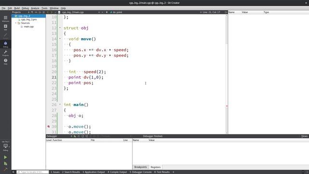This screenshot has height=174, width=309.
Task: Open Projects mode with the wrench icon
Action: click(5, 53)
